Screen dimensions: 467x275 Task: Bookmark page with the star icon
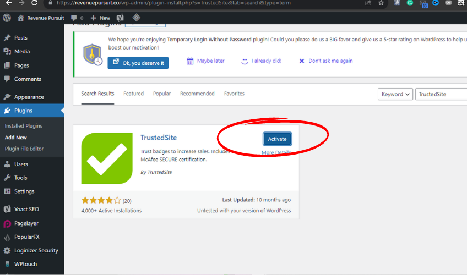point(381,3)
